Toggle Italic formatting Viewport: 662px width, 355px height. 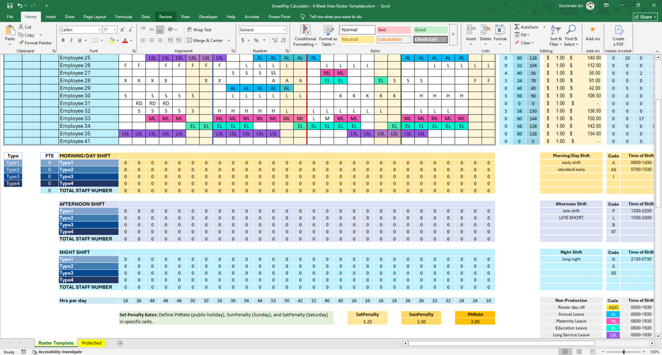71,40
